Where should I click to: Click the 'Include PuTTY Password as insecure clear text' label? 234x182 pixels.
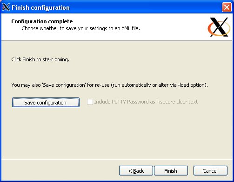click(146, 102)
